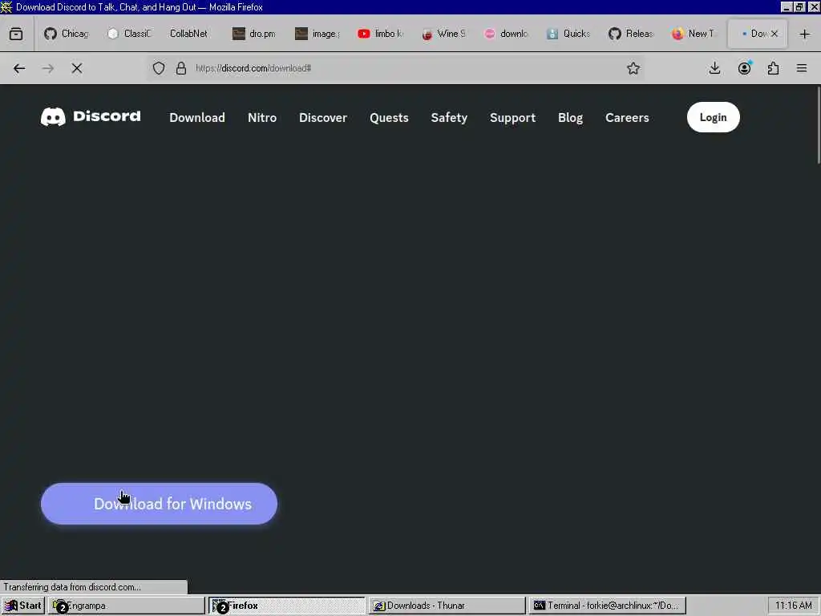The width and height of the screenshot is (821, 616).
Task: Open the Quests link in Discord nav
Action: (x=389, y=118)
